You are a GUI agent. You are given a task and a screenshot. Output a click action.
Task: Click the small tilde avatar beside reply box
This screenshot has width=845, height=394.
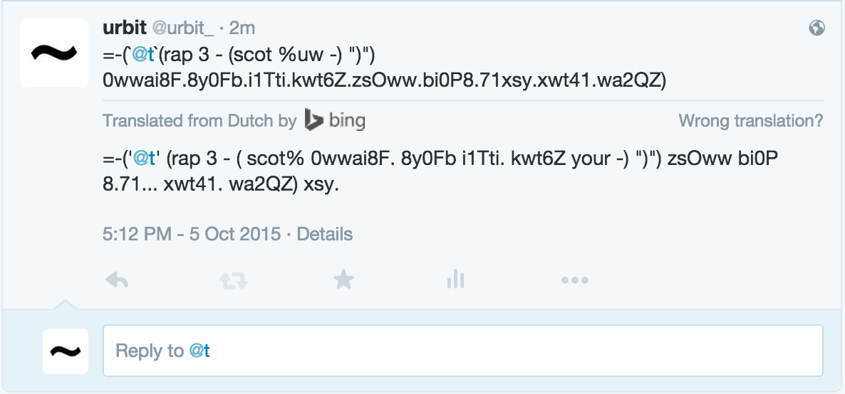66,351
